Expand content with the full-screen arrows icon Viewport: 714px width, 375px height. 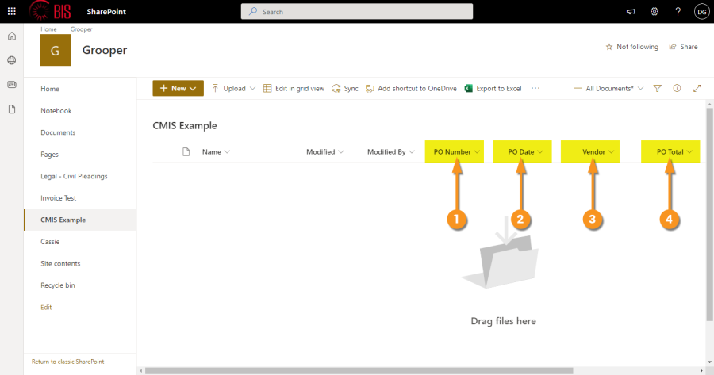(697, 89)
